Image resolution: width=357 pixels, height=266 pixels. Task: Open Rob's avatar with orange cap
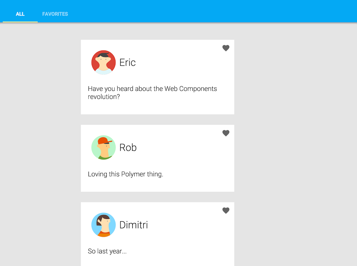tap(103, 147)
